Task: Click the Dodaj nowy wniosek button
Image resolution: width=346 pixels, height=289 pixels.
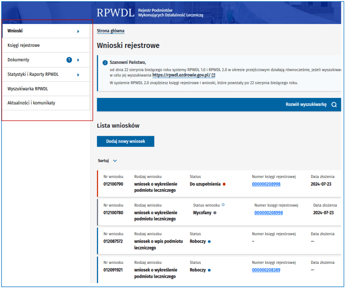Action: tap(125, 141)
